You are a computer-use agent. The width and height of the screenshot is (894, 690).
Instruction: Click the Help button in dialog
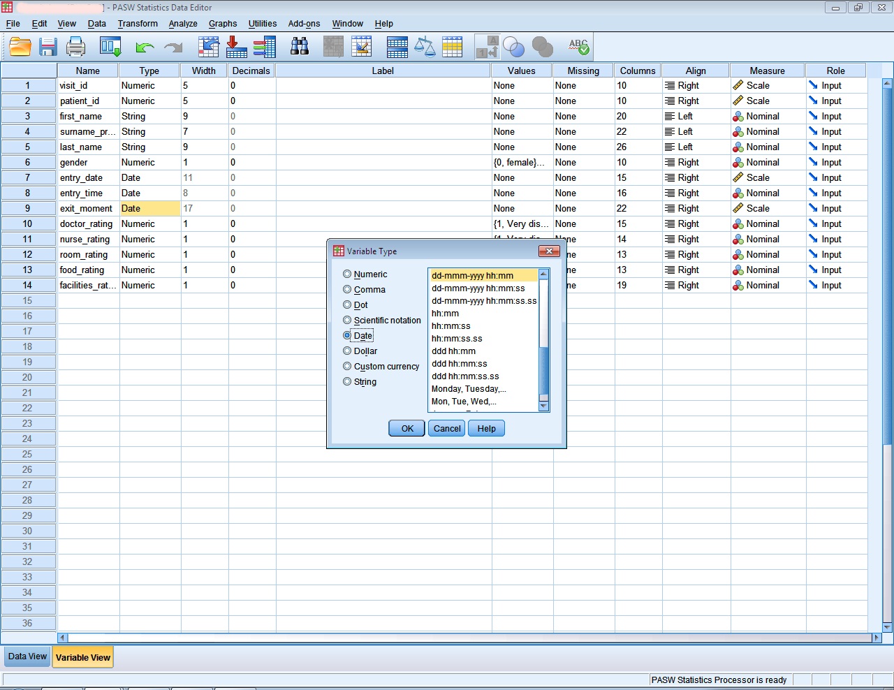tap(486, 429)
